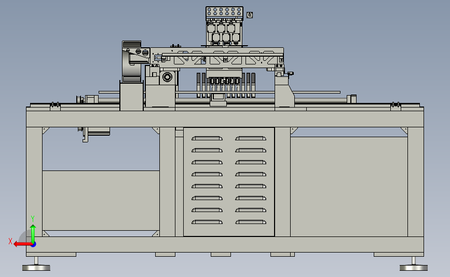Select the far-left frame leg
Screen dimensions: 450x277
tap(34, 182)
